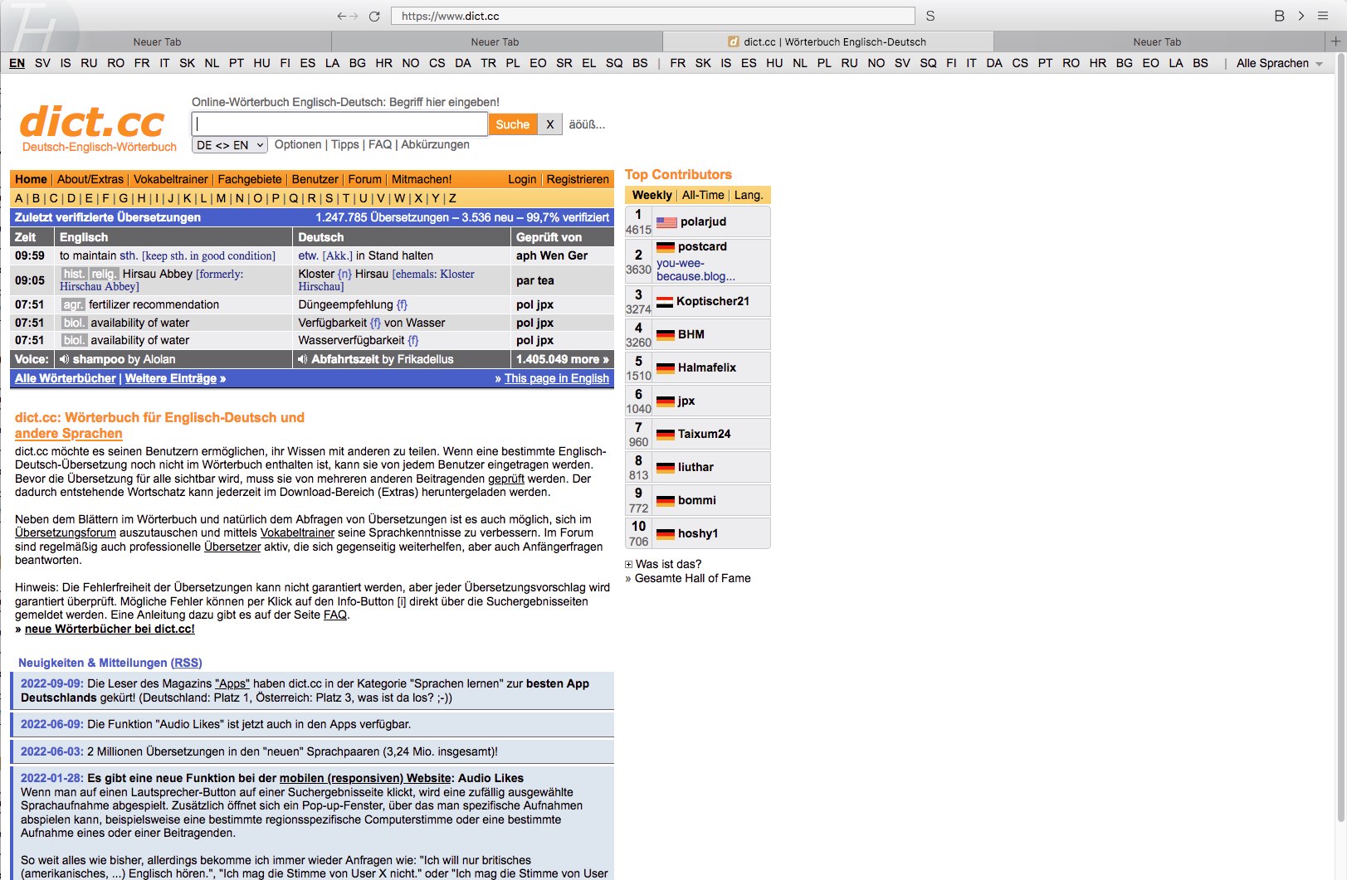The image size is (1347, 880).
Task: Click the German flag next to postcard
Action: 666,247
